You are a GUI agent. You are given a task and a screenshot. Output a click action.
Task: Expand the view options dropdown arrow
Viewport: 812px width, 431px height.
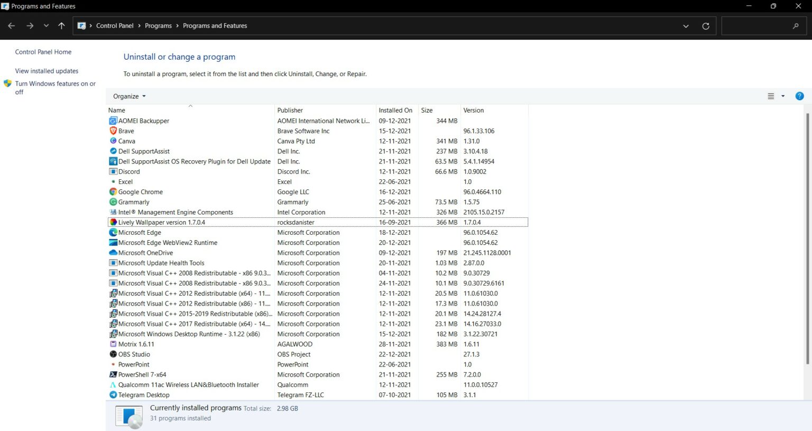(x=783, y=96)
